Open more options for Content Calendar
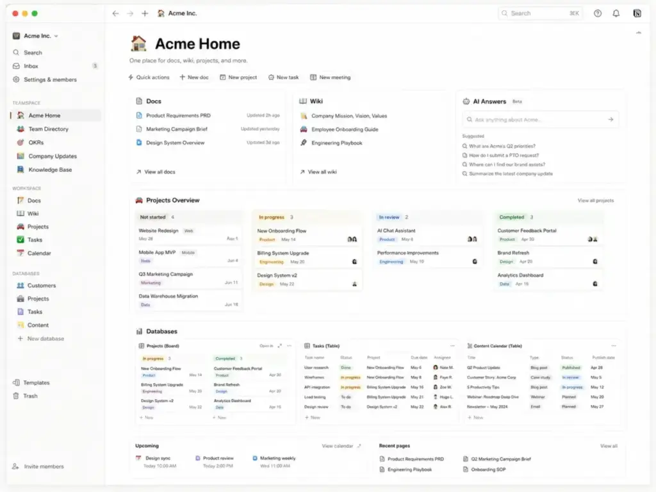The height and width of the screenshot is (492, 656). tap(614, 346)
